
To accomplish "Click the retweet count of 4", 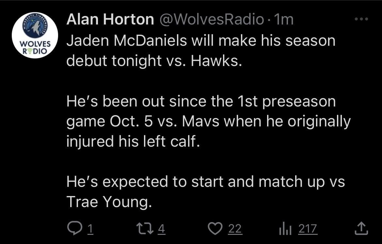I will point(162,229).
